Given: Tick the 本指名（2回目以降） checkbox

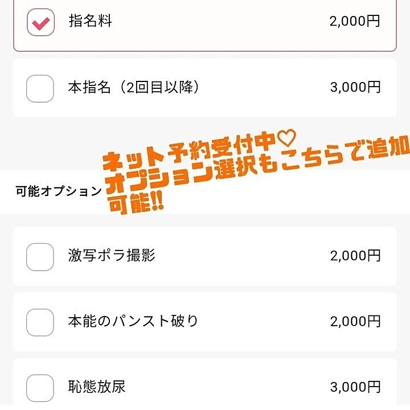Looking at the screenshot, I should coord(40,88).
